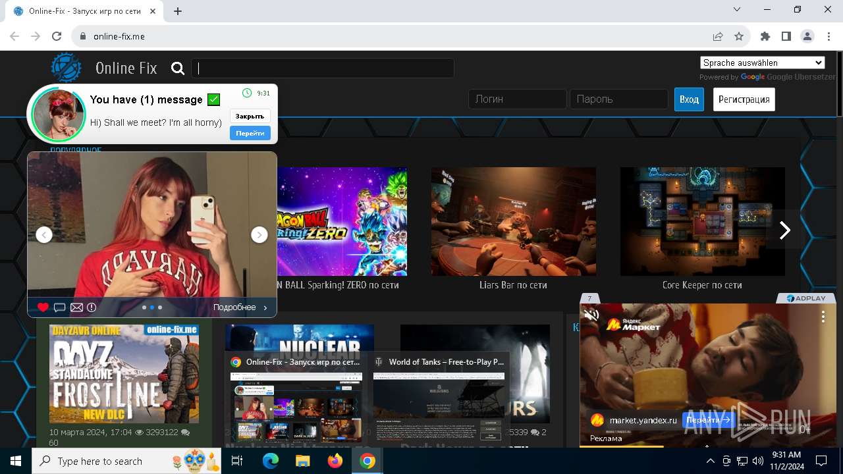Advance popular games slider with right chevron
Viewport: 843px width, 474px height.
[x=784, y=230]
